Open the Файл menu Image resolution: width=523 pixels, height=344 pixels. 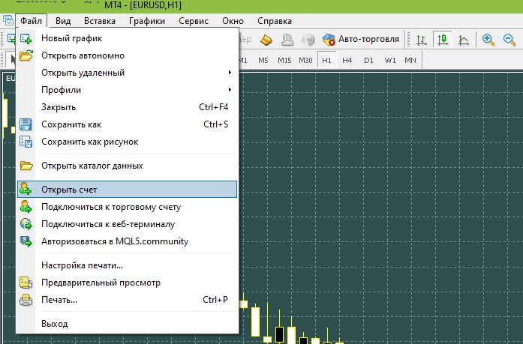pyautogui.click(x=31, y=21)
